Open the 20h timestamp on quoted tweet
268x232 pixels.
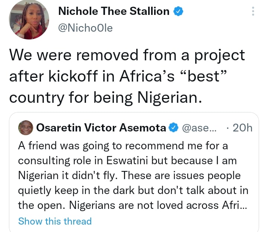coord(242,128)
